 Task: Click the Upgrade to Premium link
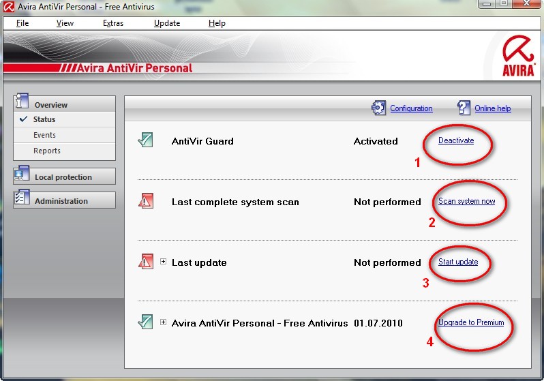[471, 322]
